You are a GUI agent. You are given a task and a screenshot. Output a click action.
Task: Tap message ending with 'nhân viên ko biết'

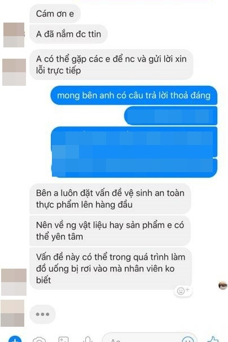point(111,269)
